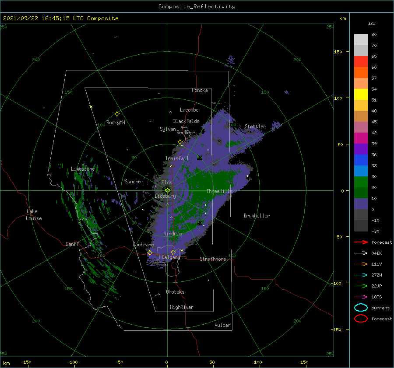Viewport: 394px width, 368px height.
Task: Select yellow diamond marker above Calgary label
Action: tap(173, 252)
